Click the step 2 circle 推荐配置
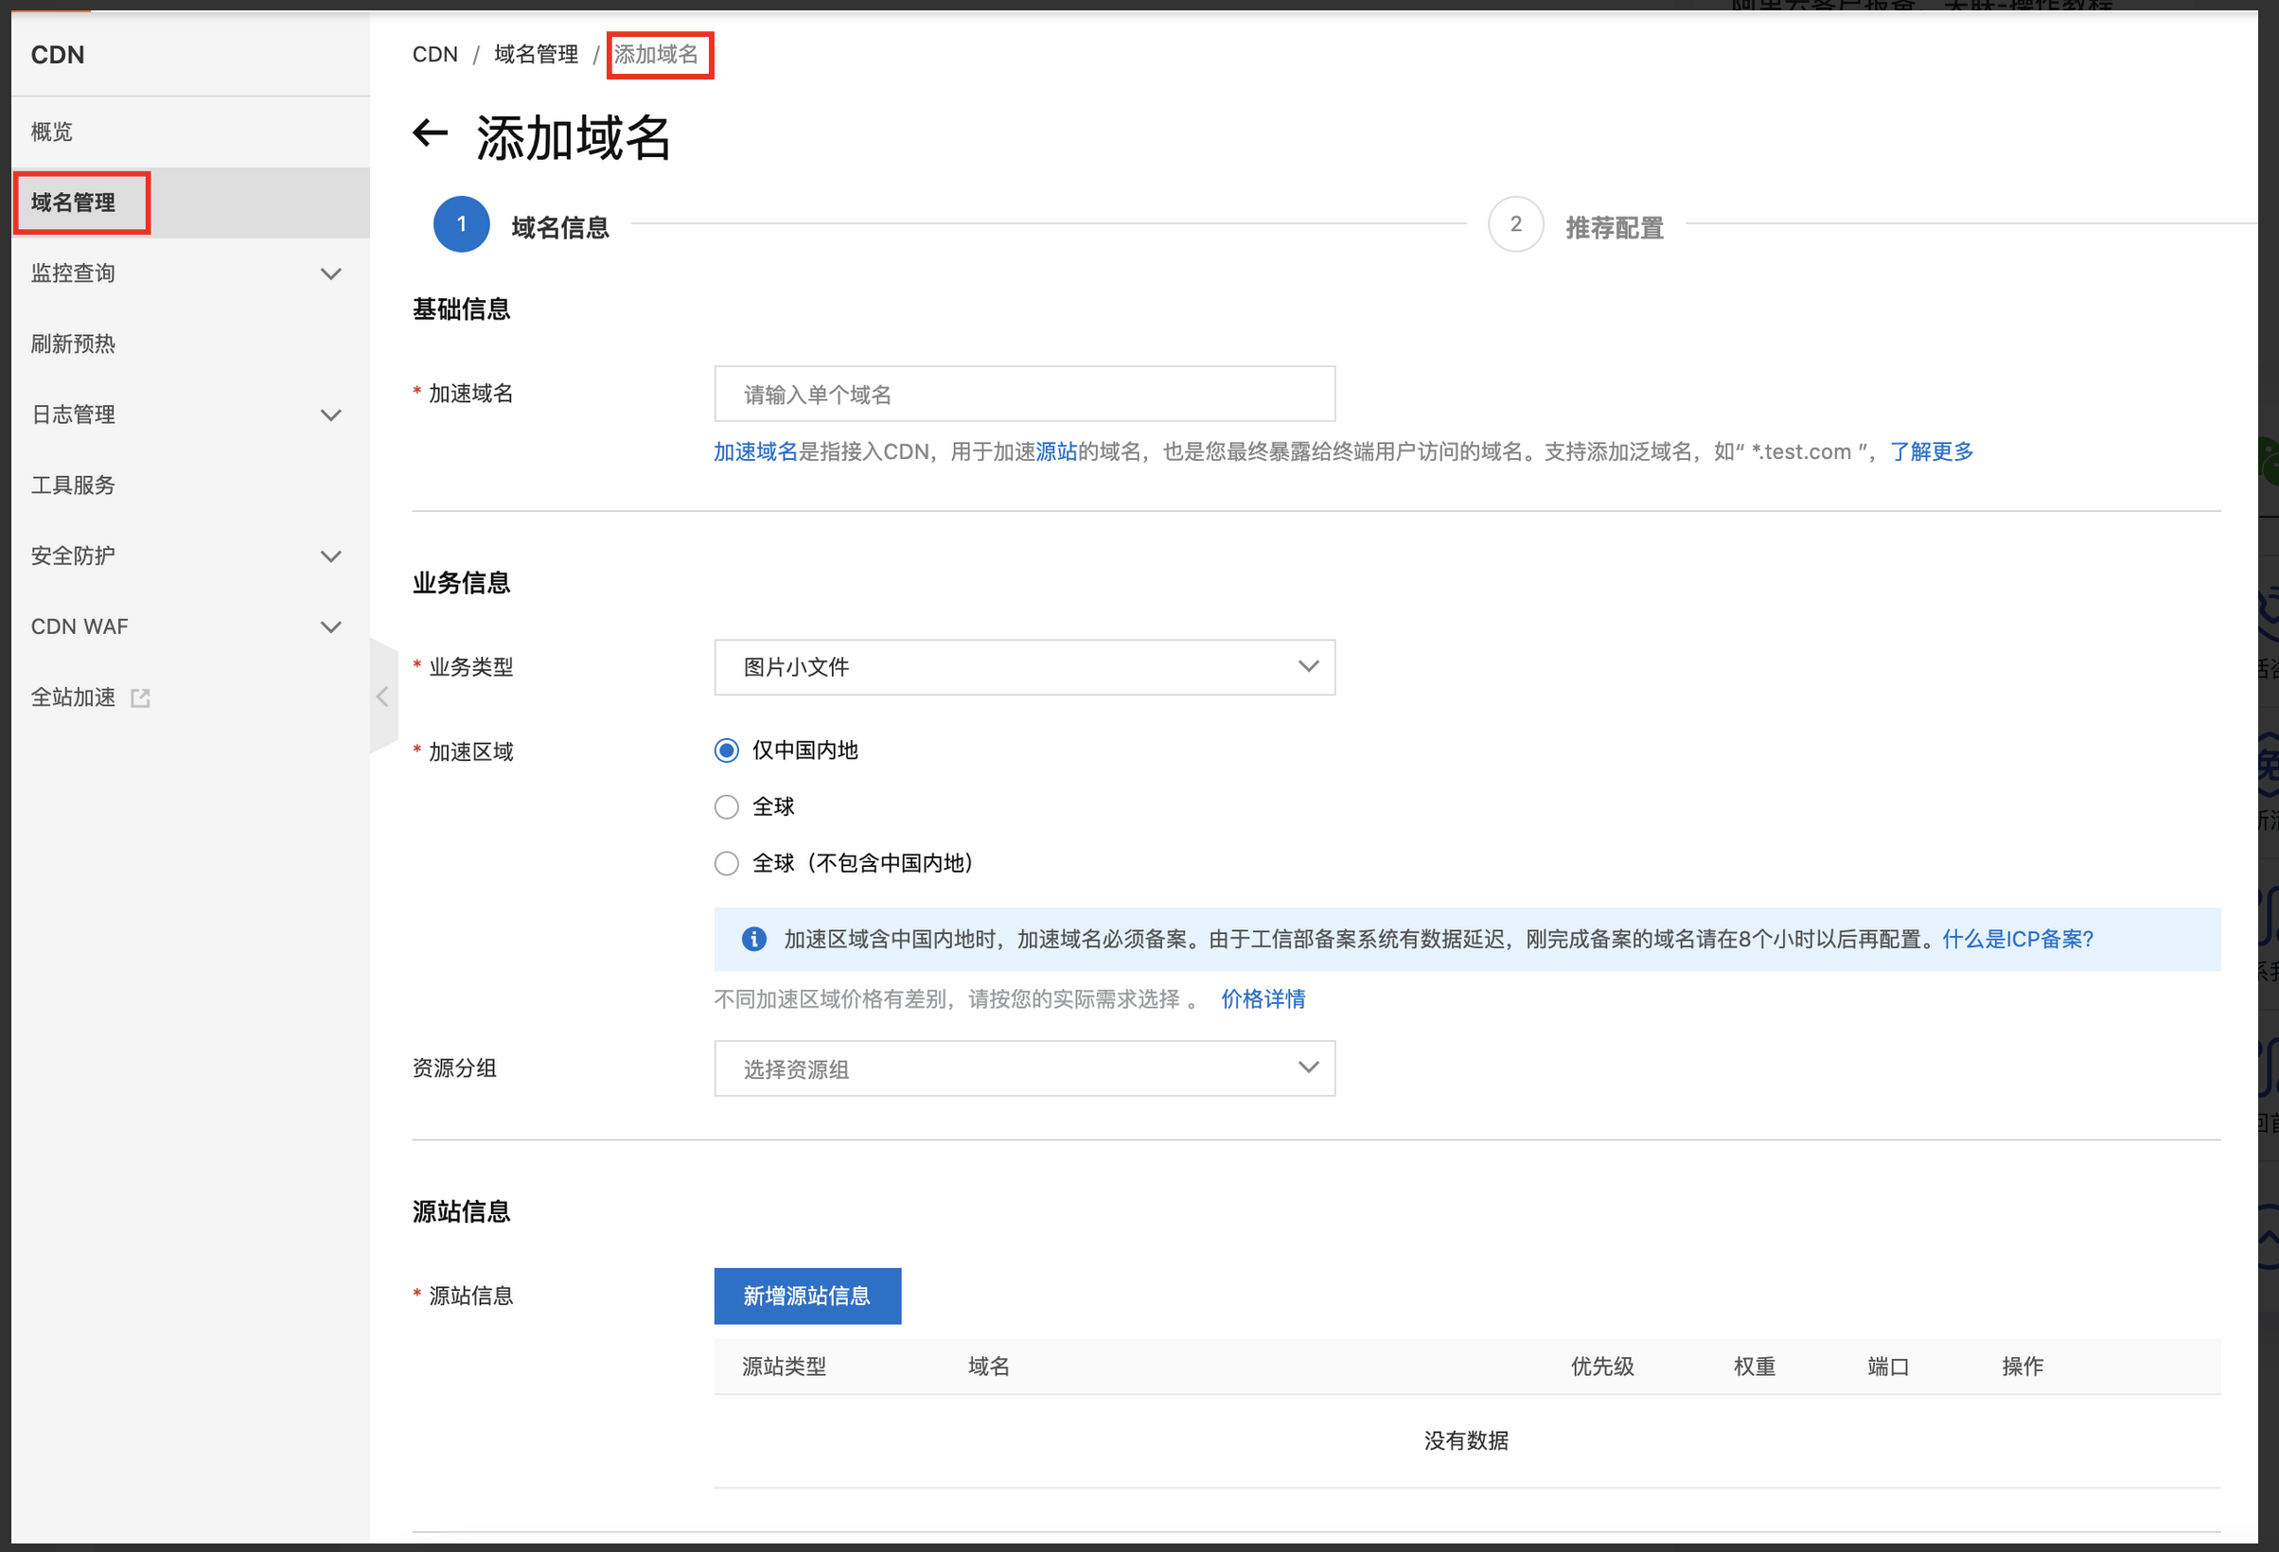2279x1552 pixels. (x=1515, y=224)
